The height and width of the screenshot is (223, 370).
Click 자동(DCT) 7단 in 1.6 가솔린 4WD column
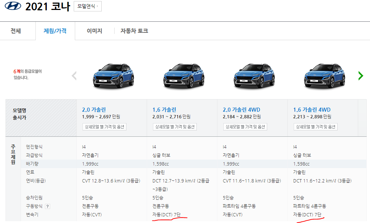click(x=307, y=215)
